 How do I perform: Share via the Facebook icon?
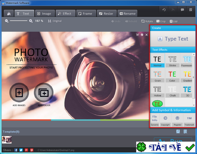16,150
